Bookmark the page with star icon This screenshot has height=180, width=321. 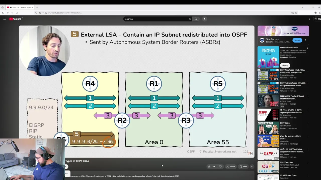pyautogui.click(x=296, y=13)
